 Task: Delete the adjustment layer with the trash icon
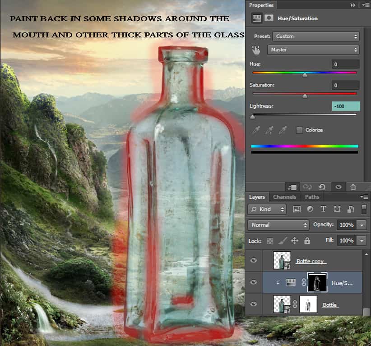(x=353, y=187)
